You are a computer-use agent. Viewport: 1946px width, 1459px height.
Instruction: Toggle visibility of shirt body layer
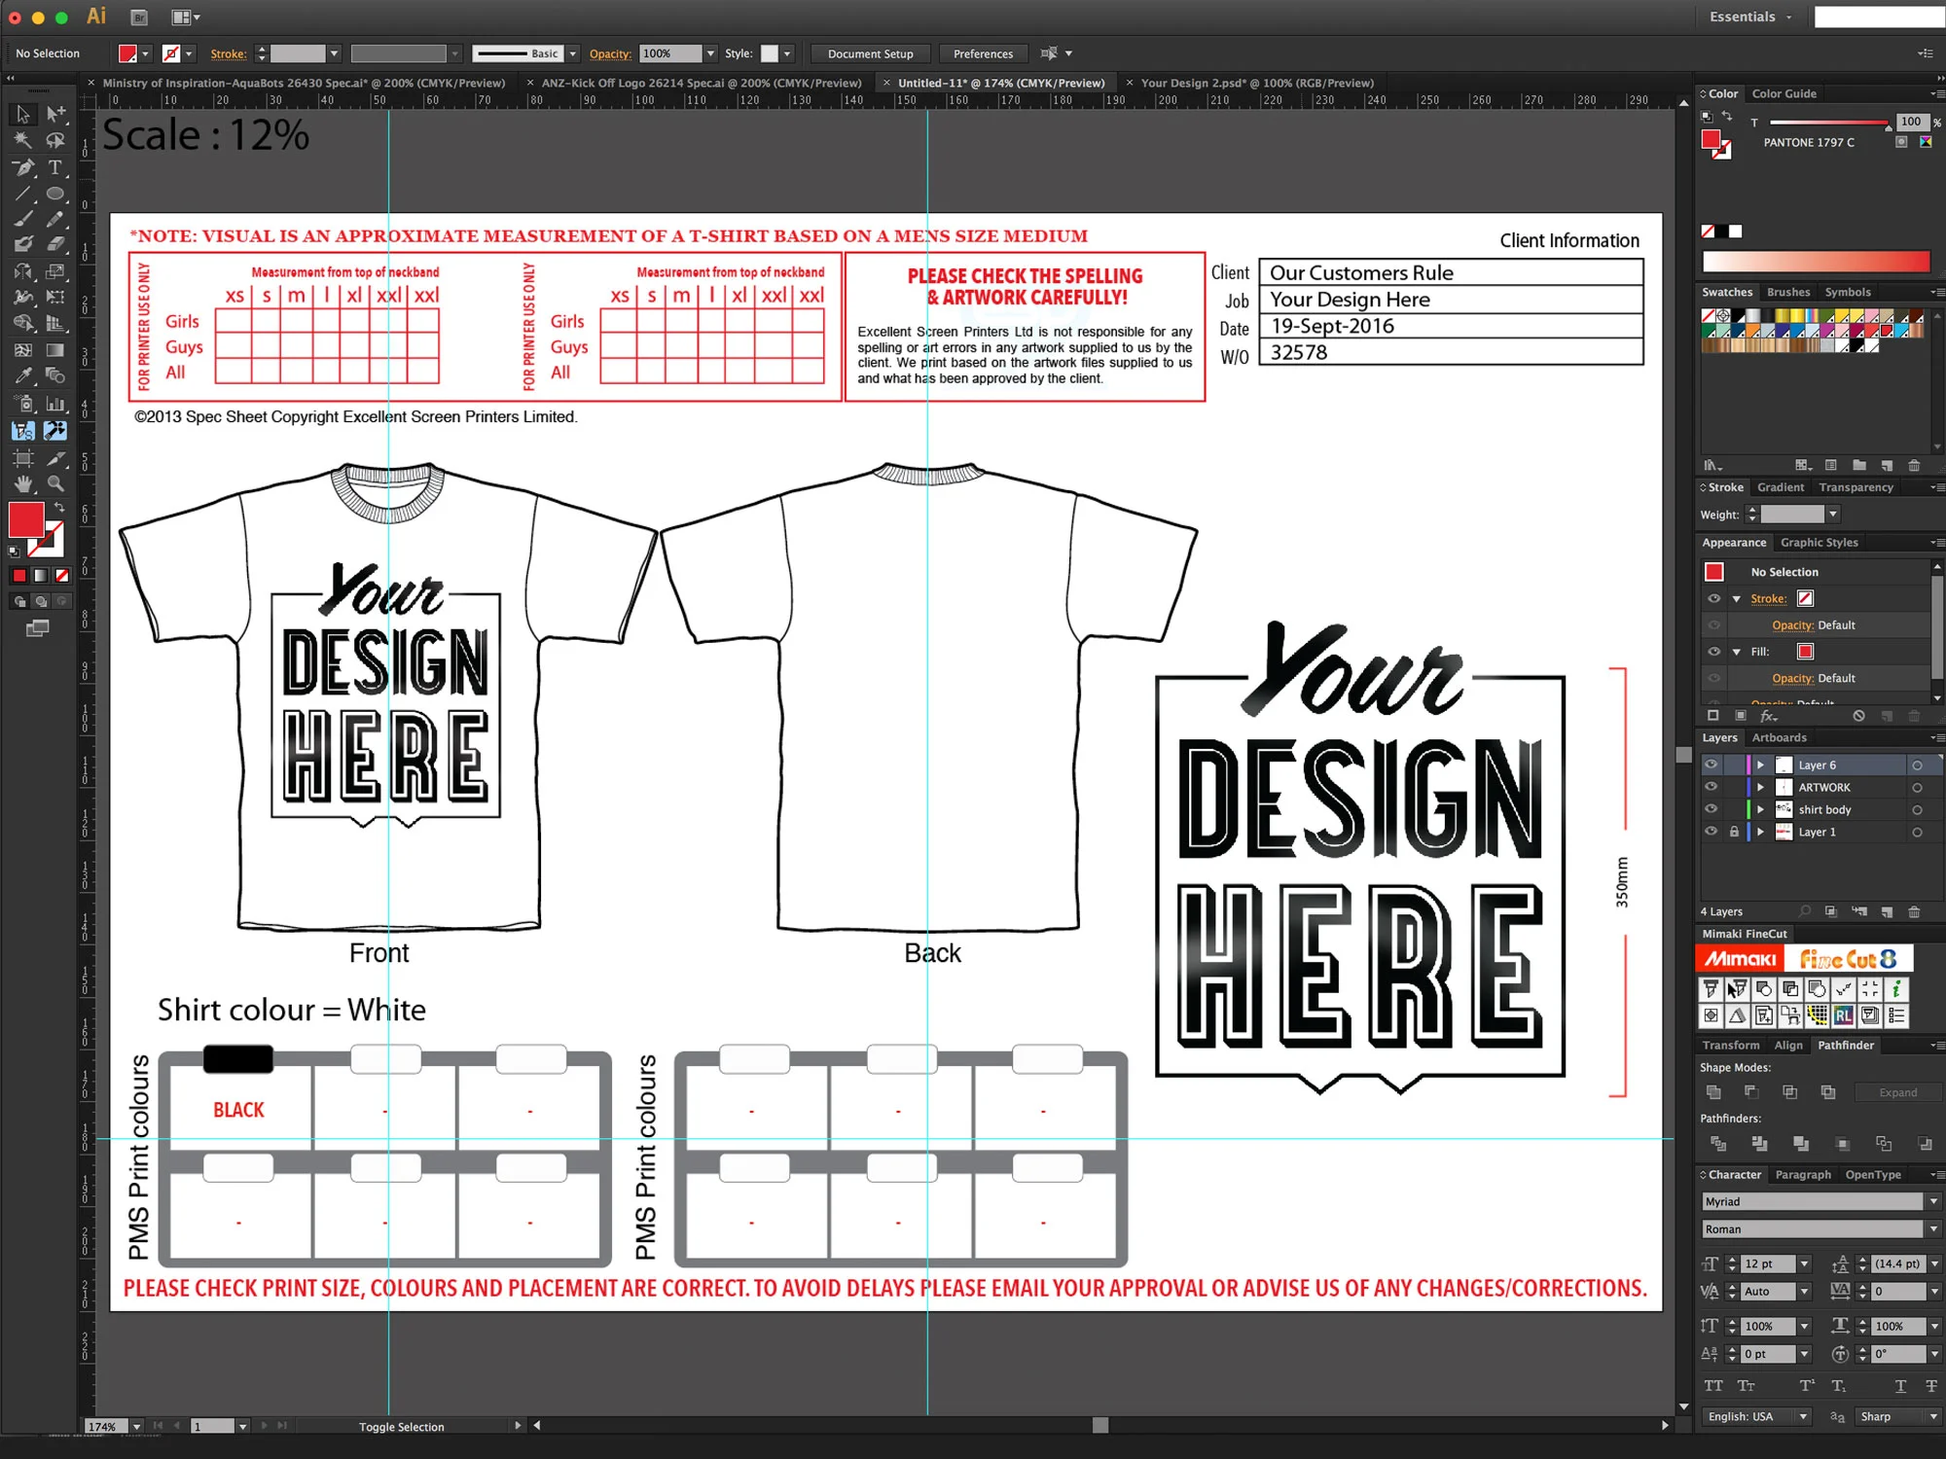click(x=1712, y=809)
